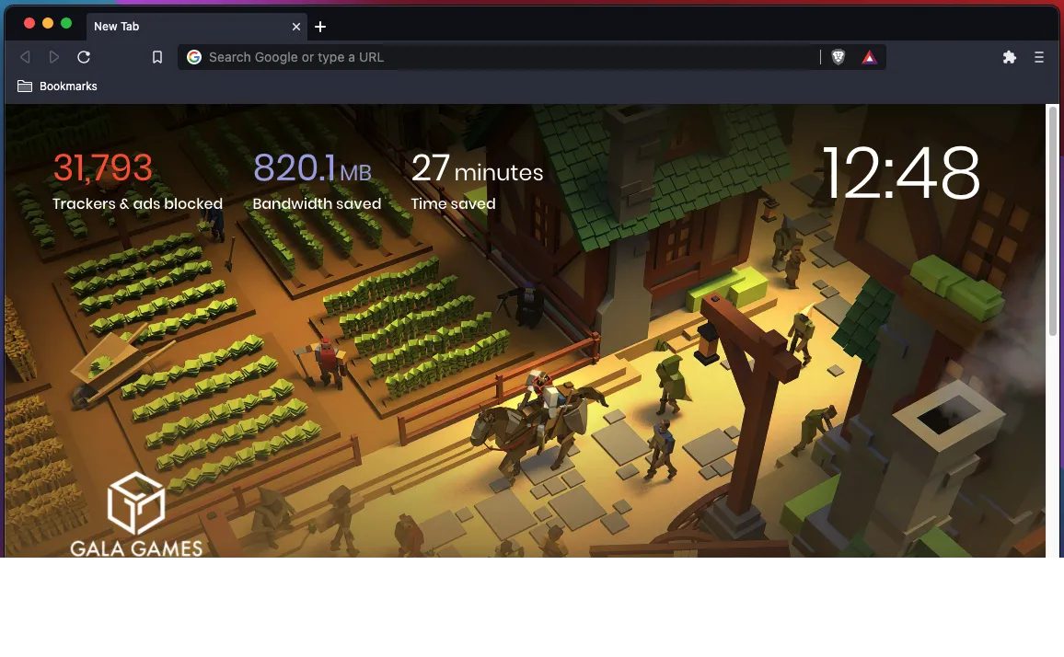The height and width of the screenshot is (657, 1064).
Task: Minimize the window with yellow button
Action: click(48, 23)
